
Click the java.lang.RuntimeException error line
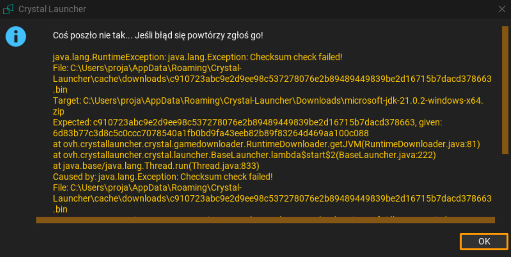pos(197,57)
